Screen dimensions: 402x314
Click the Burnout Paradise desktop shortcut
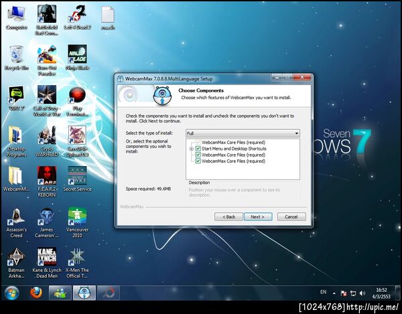(47, 61)
